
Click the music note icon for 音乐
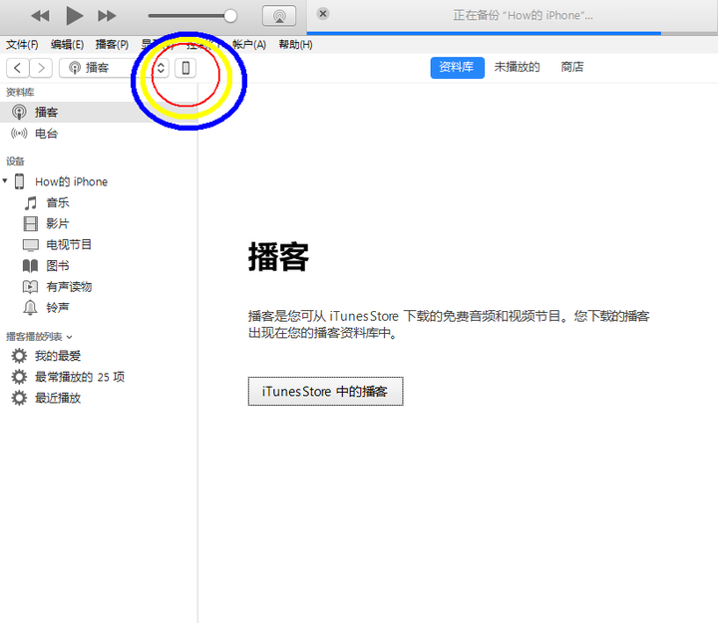(30, 202)
